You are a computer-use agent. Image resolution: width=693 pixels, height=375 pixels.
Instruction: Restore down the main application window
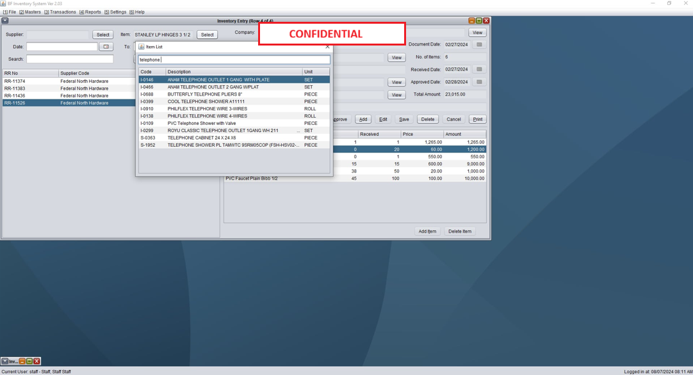pyautogui.click(x=669, y=4)
